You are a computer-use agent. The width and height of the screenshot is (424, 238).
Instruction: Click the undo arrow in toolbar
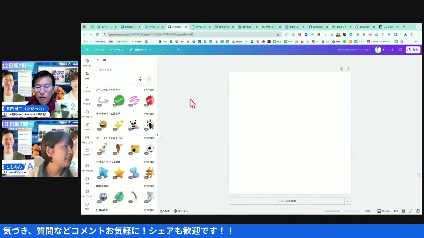[160, 50]
